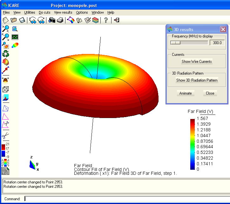
Task: Click the Command input field
Action: (x=127, y=199)
